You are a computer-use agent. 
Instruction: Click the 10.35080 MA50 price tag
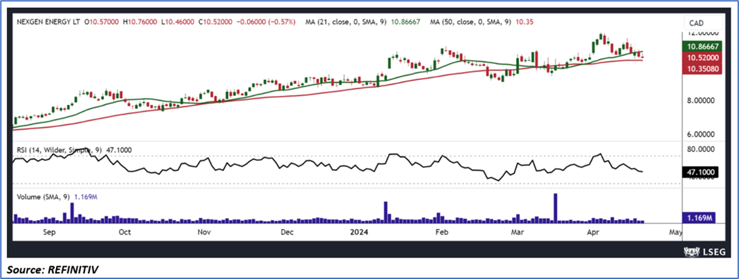702,68
